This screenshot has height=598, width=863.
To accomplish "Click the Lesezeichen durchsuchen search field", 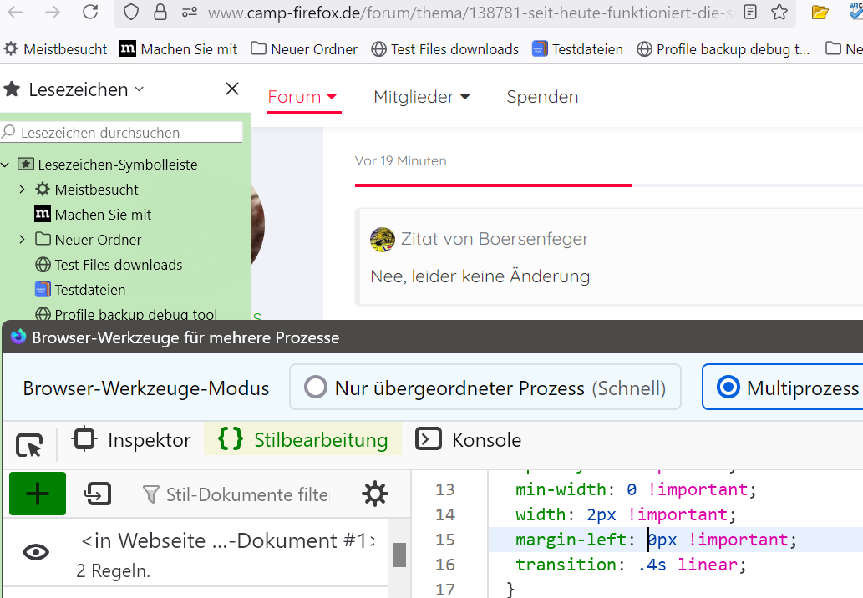I will click(x=125, y=133).
